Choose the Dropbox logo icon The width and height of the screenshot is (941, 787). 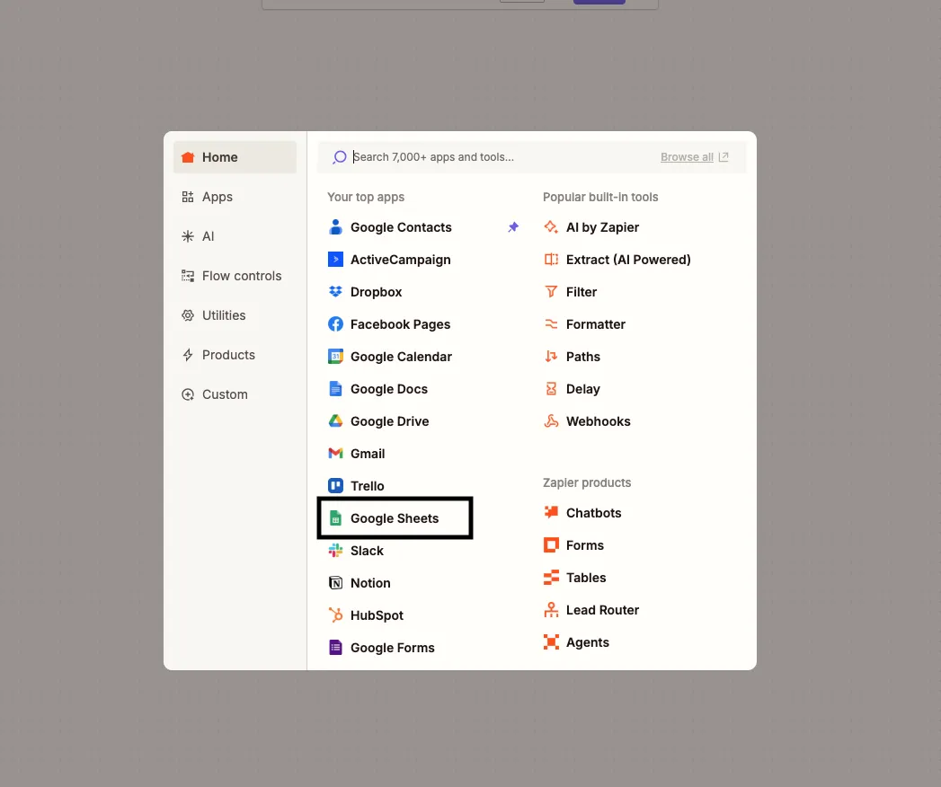click(x=335, y=292)
